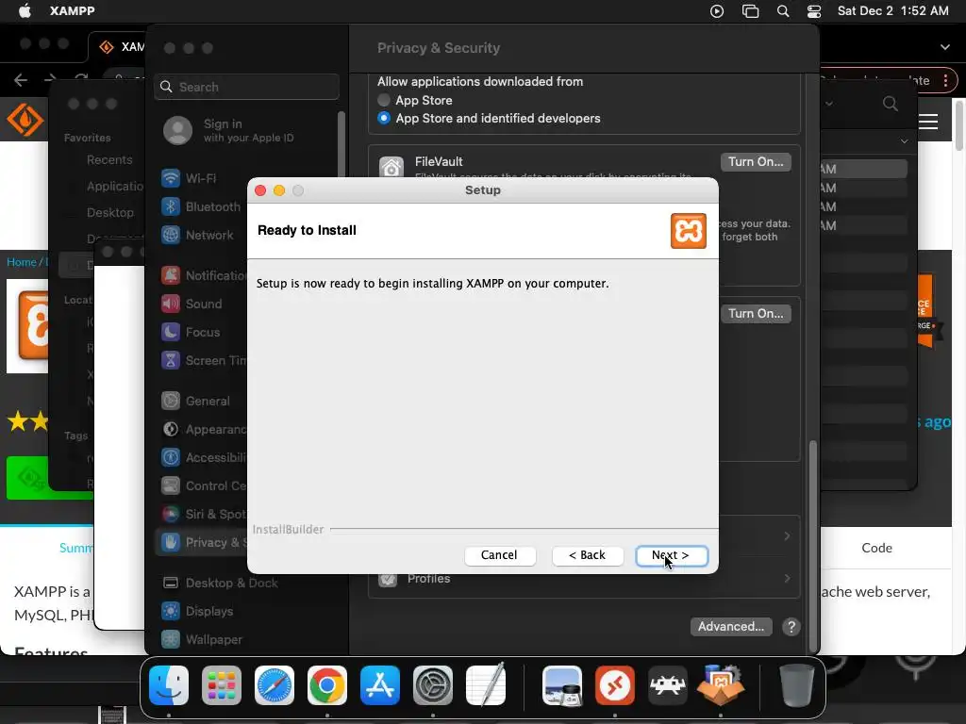966x724 pixels.
Task: Open Wallpaper settings in sidebar
Action: coord(246,640)
